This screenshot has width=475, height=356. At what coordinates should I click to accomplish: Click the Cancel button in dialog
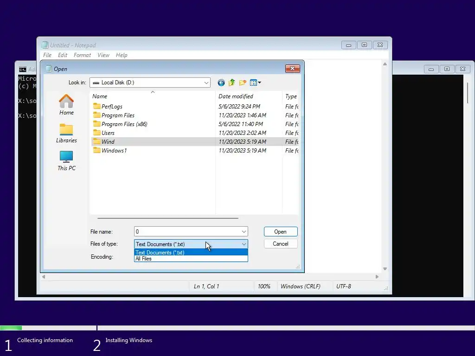coord(281,244)
